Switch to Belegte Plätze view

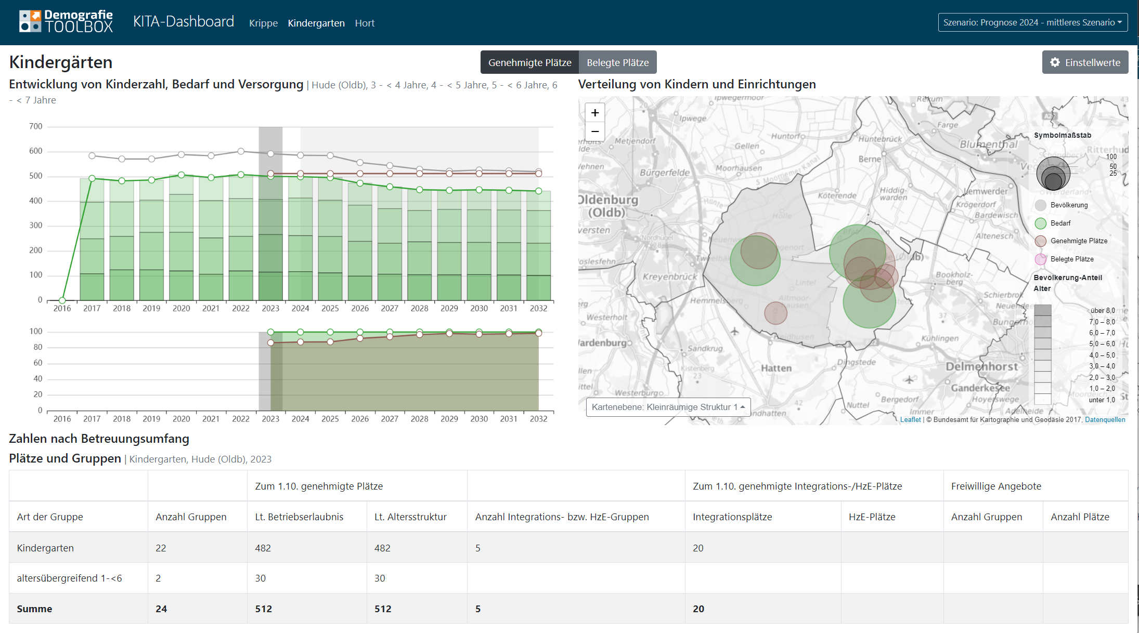(617, 62)
